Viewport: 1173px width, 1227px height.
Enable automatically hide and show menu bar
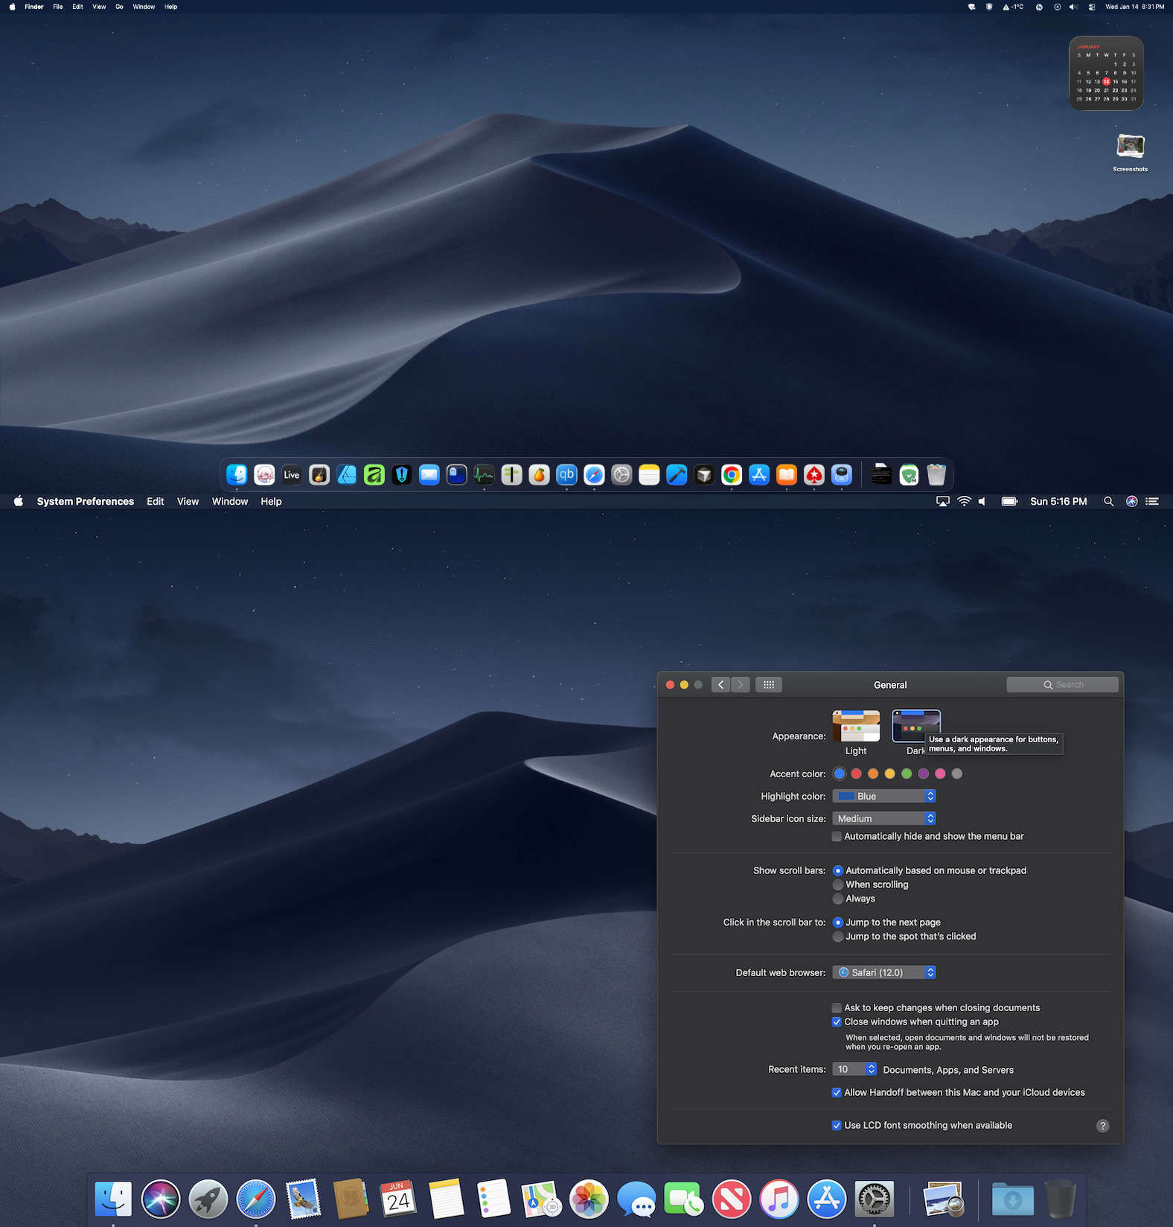pos(837,837)
